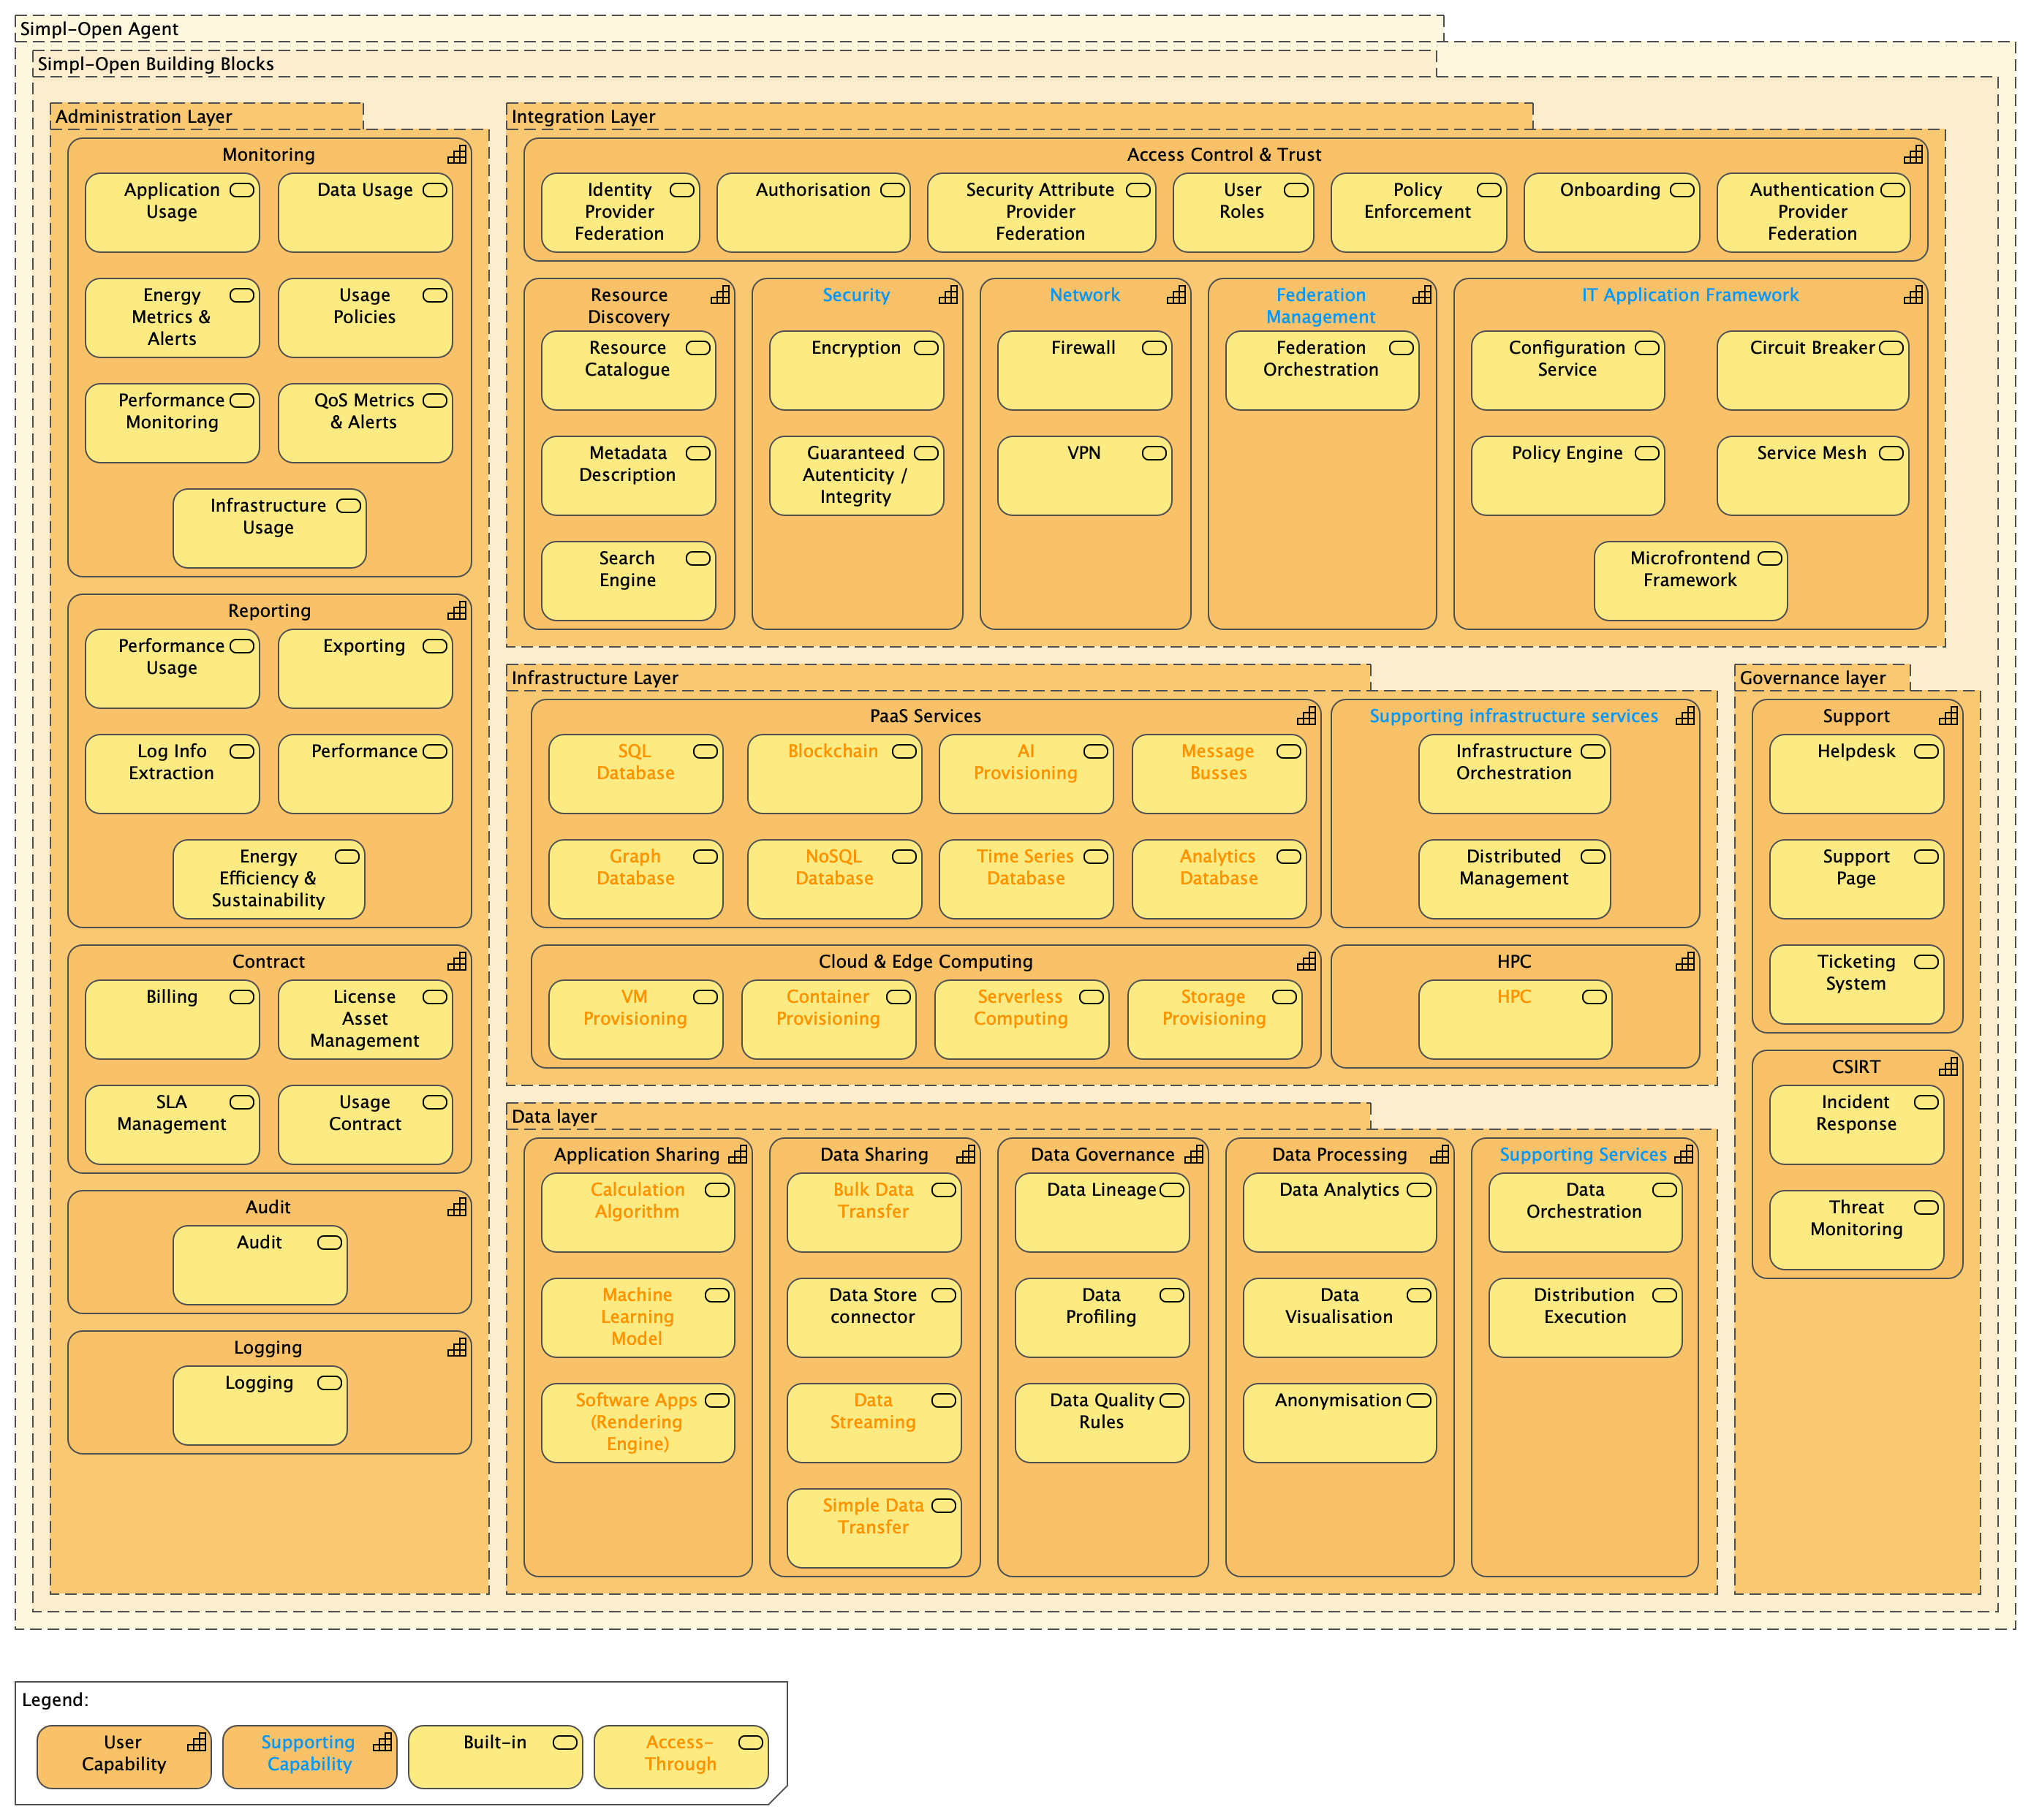2031x1820 pixels.
Task: Click the Access-Through legend swatch
Action: tap(681, 1756)
